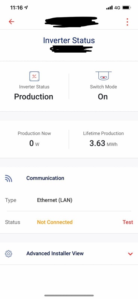138x299 pixels.
Task: Tap the location arrow beside the time
Action: pyautogui.click(x=26, y=7)
